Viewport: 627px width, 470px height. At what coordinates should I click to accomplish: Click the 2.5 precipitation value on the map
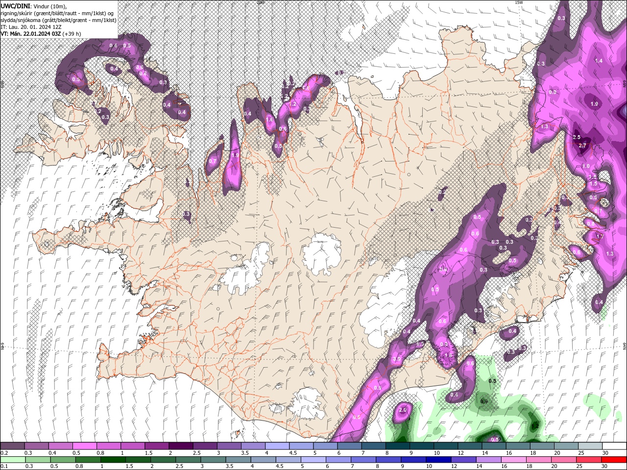(x=577, y=138)
